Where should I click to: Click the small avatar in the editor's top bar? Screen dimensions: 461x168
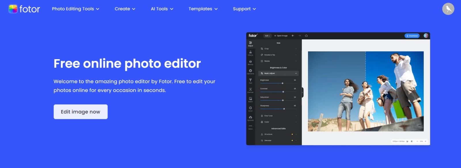426,36
